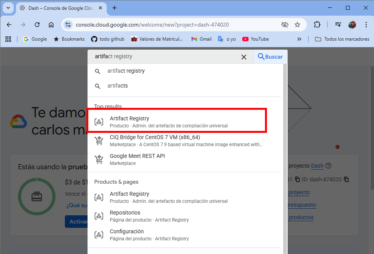The width and height of the screenshot is (374, 254).
Task: Open the Gmail bookmark
Action: pyautogui.click(x=201, y=39)
